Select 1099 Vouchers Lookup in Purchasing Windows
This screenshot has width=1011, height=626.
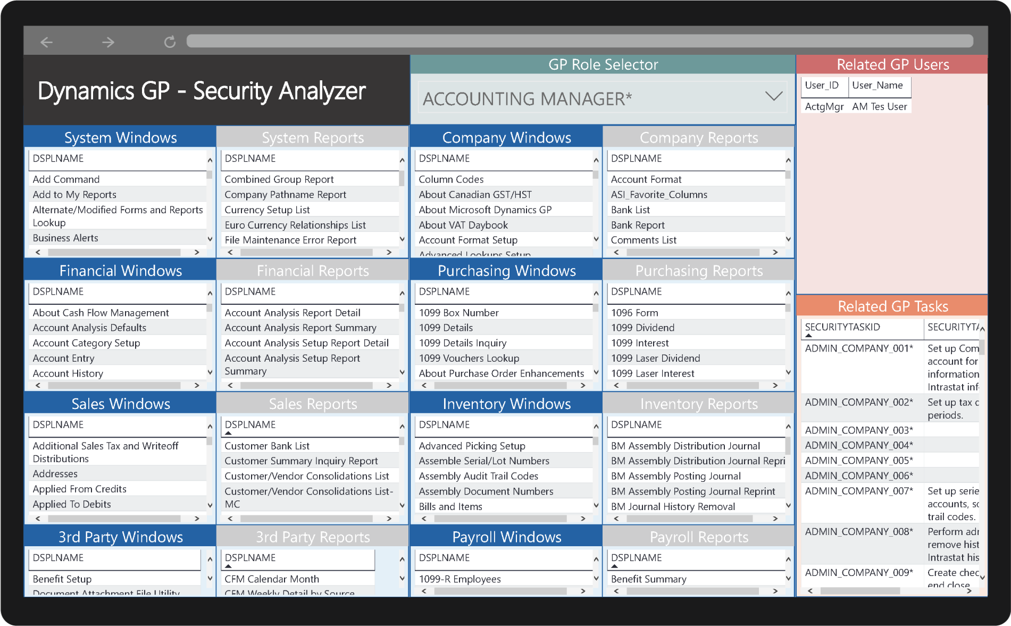click(468, 358)
